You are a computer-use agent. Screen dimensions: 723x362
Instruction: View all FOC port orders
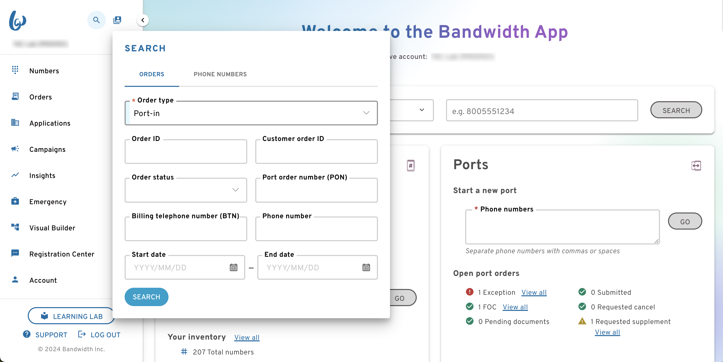pyautogui.click(x=515, y=307)
